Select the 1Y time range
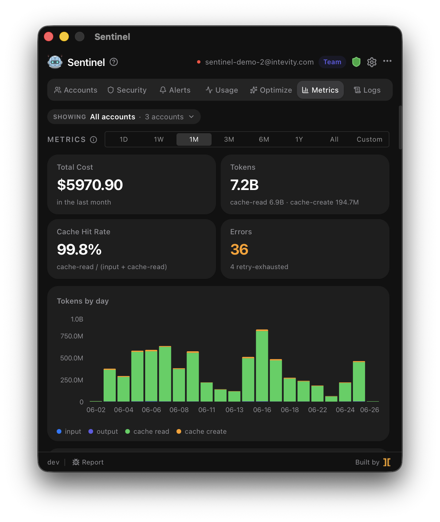This screenshot has width=440, height=522. pyautogui.click(x=299, y=139)
